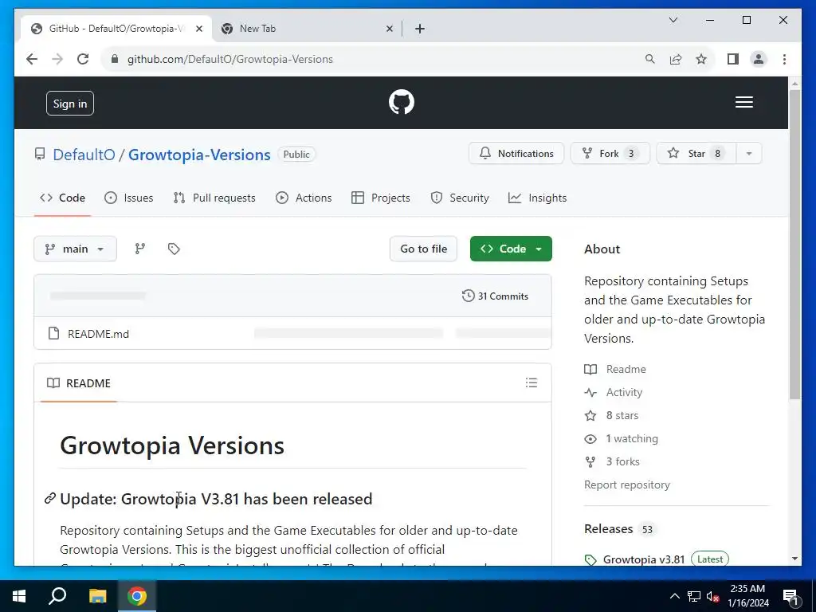Star the repository
Image resolution: width=816 pixels, height=612 pixels.
point(696,154)
